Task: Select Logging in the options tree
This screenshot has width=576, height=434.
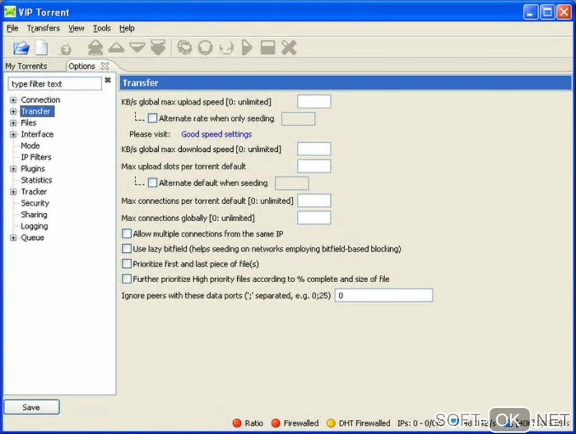Action: (x=34, y=226)
